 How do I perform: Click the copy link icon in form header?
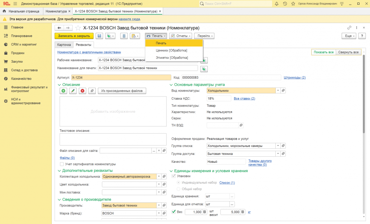coord(349,28)
